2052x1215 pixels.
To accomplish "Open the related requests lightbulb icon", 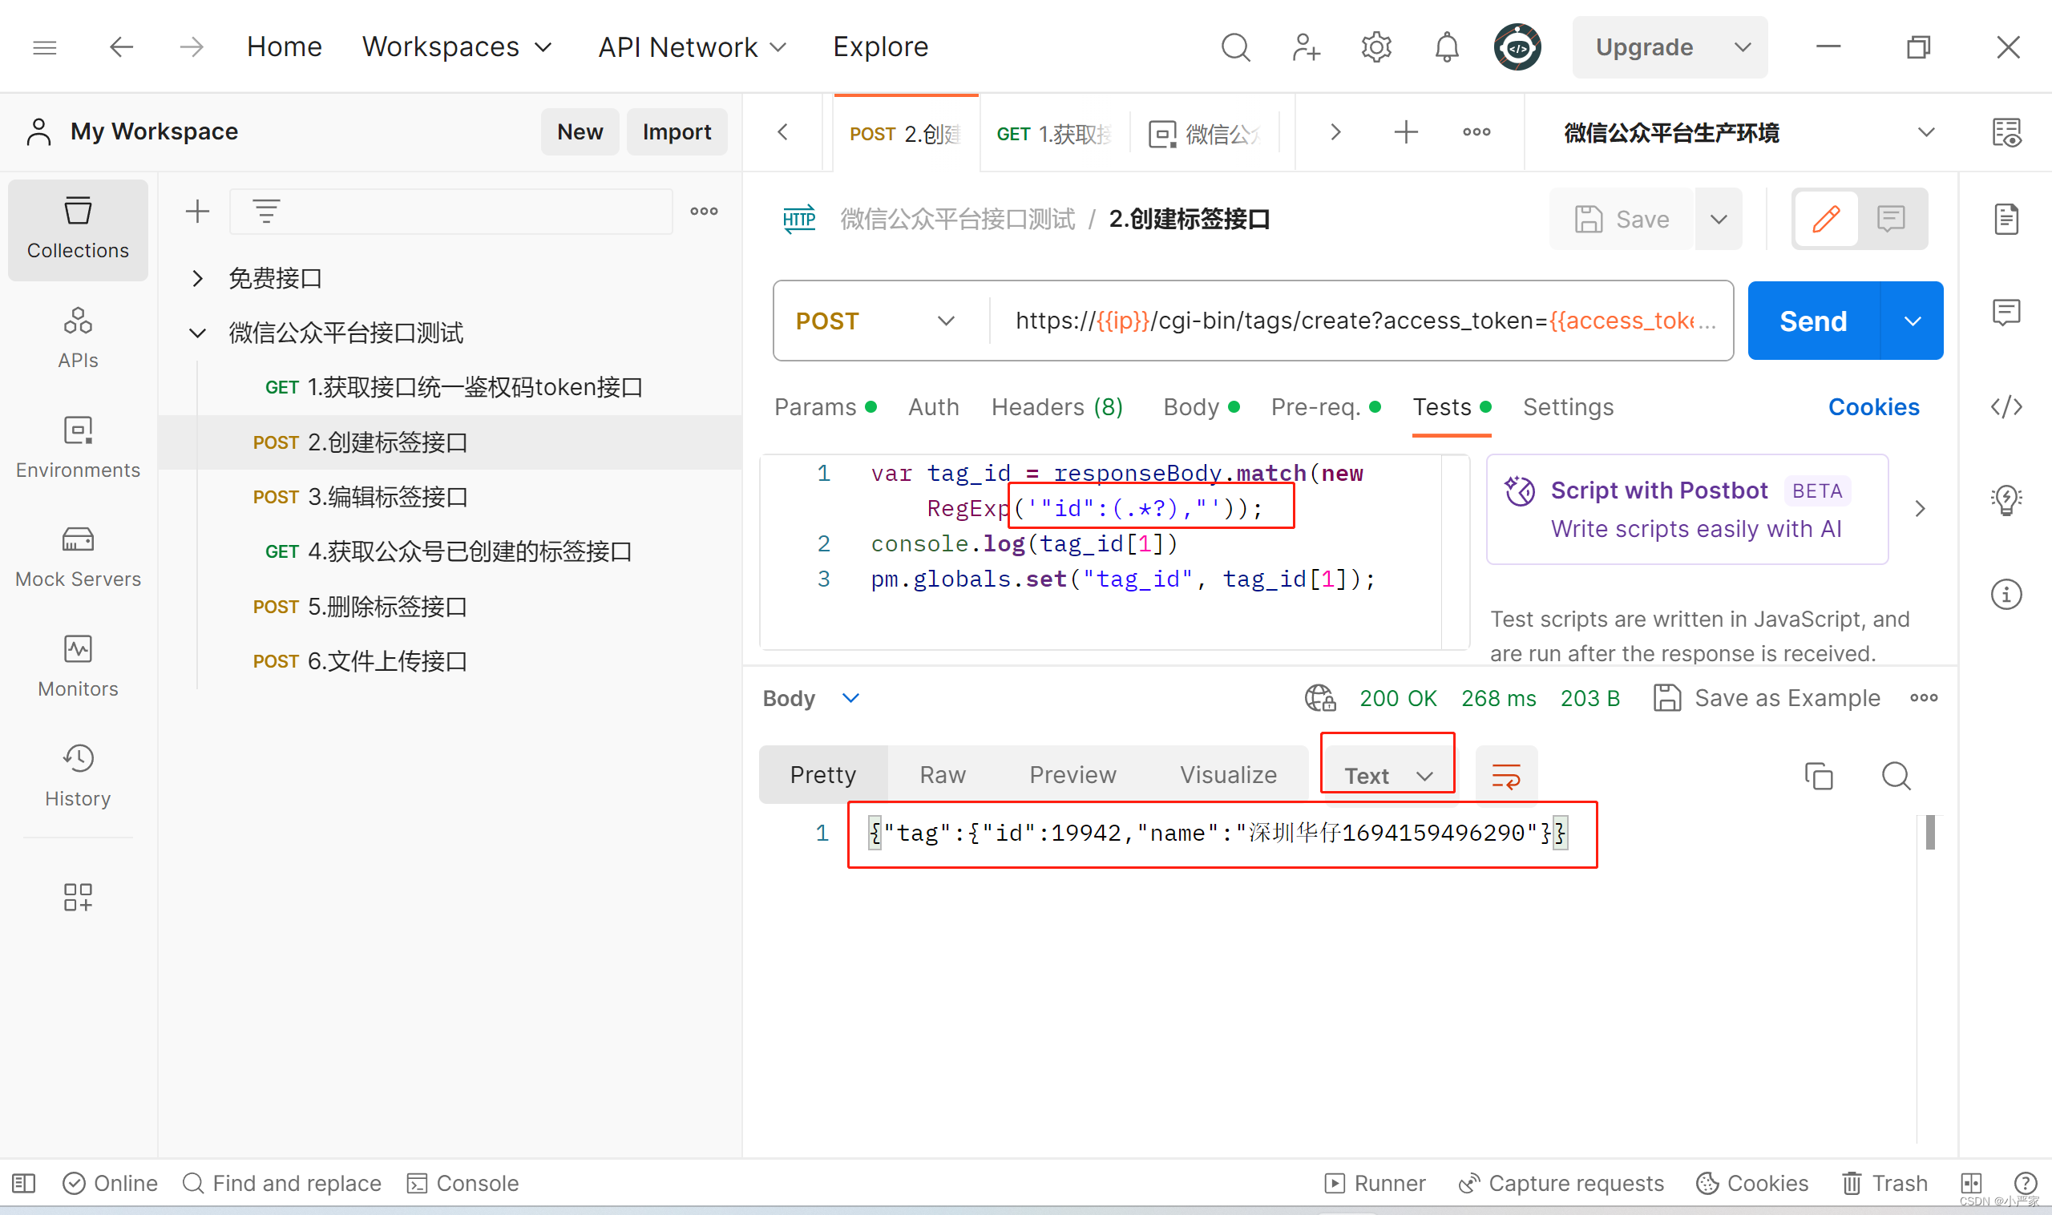I will coord(2006,499).
